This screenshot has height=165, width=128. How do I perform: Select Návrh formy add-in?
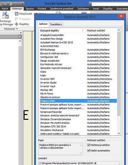78,94
